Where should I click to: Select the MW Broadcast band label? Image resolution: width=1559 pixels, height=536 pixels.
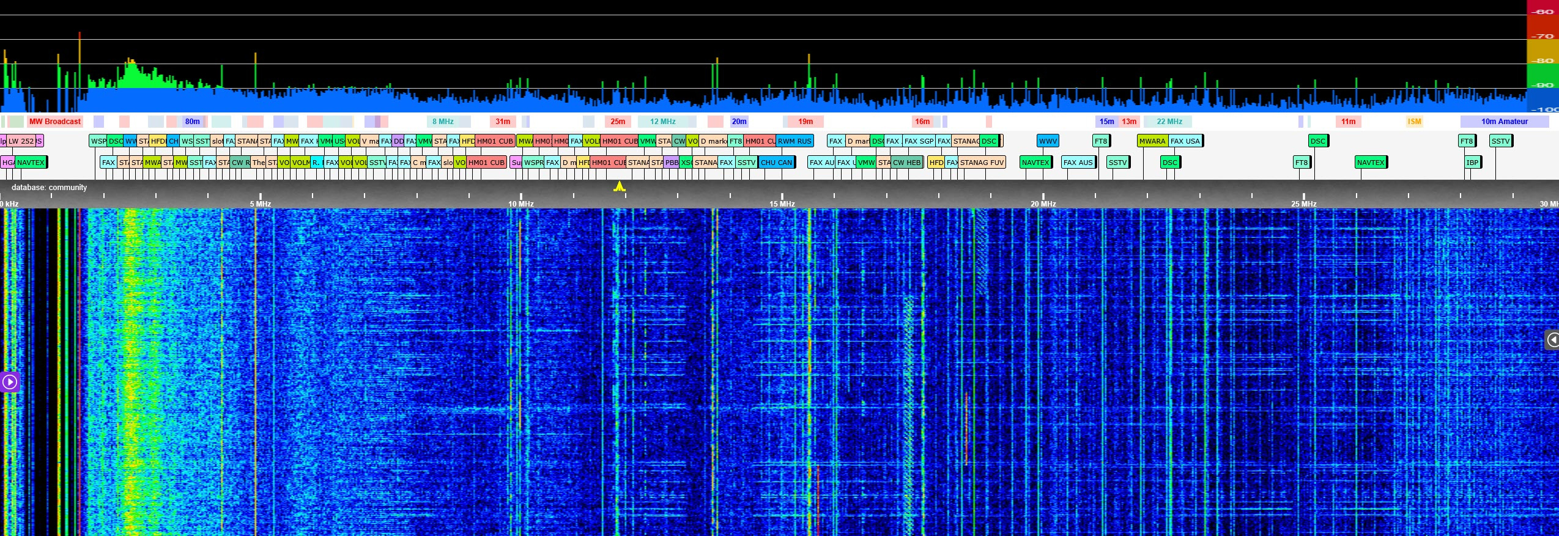(54, 122)
